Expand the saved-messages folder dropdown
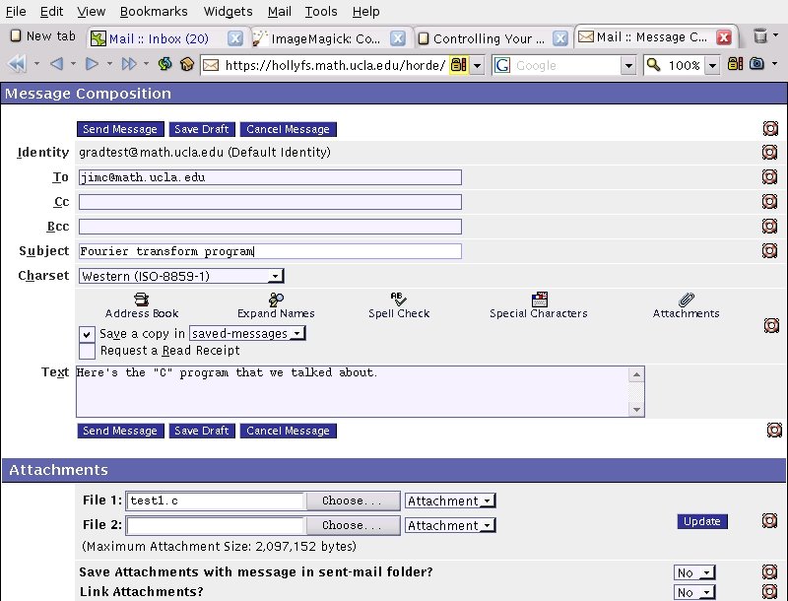788x601 pixels. click(247, 334)
